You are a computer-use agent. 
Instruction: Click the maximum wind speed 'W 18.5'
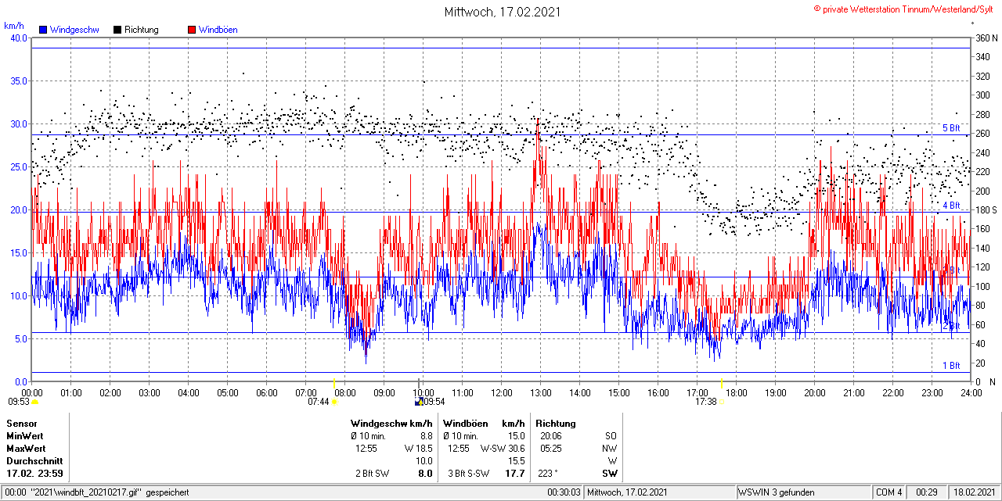coord(418,449)
